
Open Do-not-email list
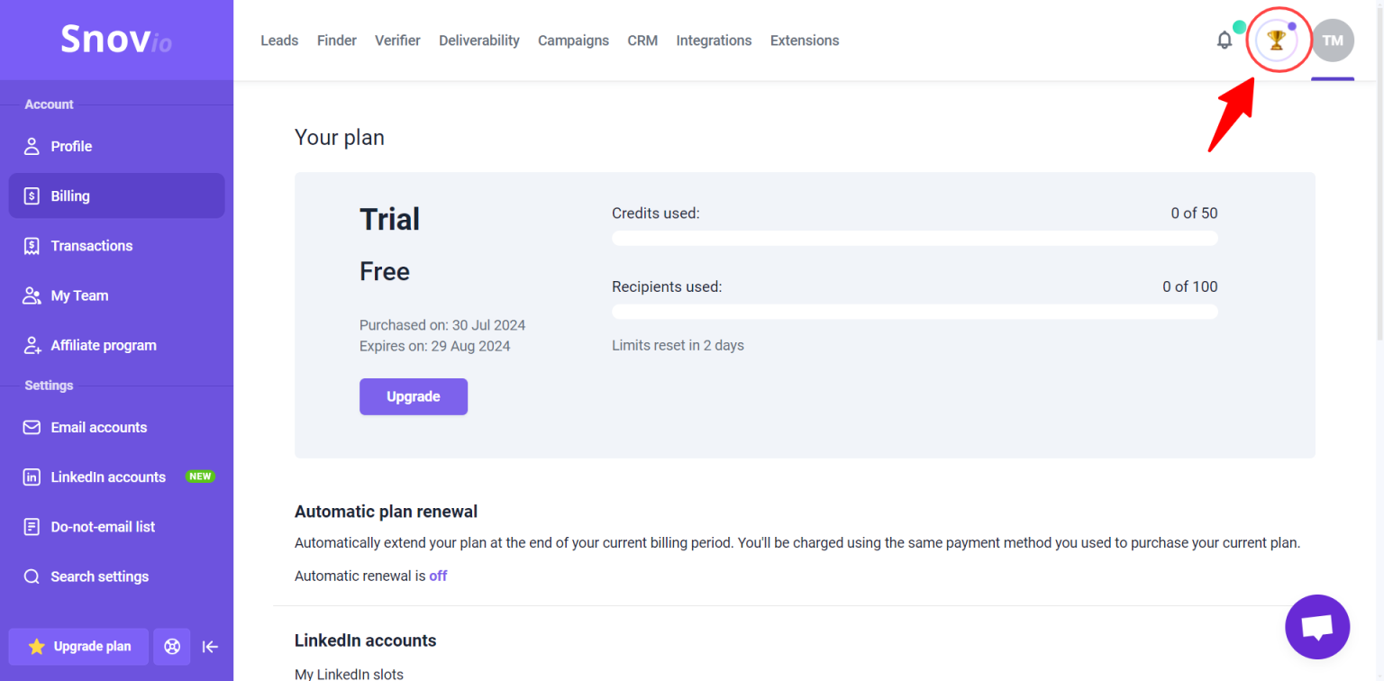coord(116,527)
